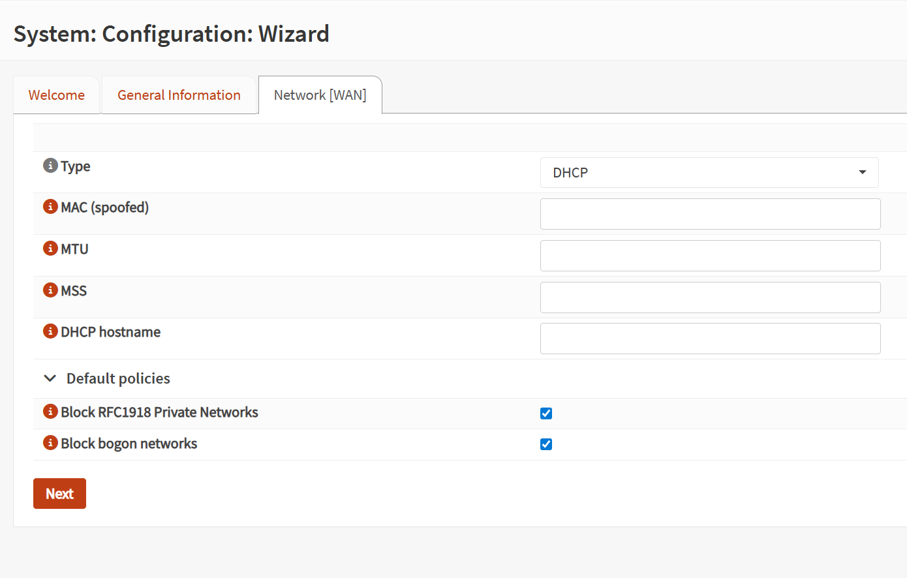Show help for MAC (spoofed) field
The image size is (907, 578).
pos(50,207)
